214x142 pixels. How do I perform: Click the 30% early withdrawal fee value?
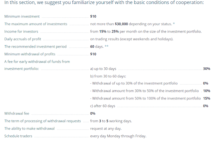(206, 69)
